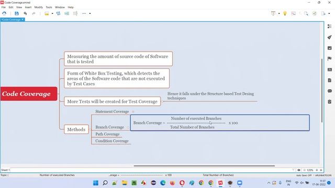Select the Statement Coverage subtopic

pos(112,111)
